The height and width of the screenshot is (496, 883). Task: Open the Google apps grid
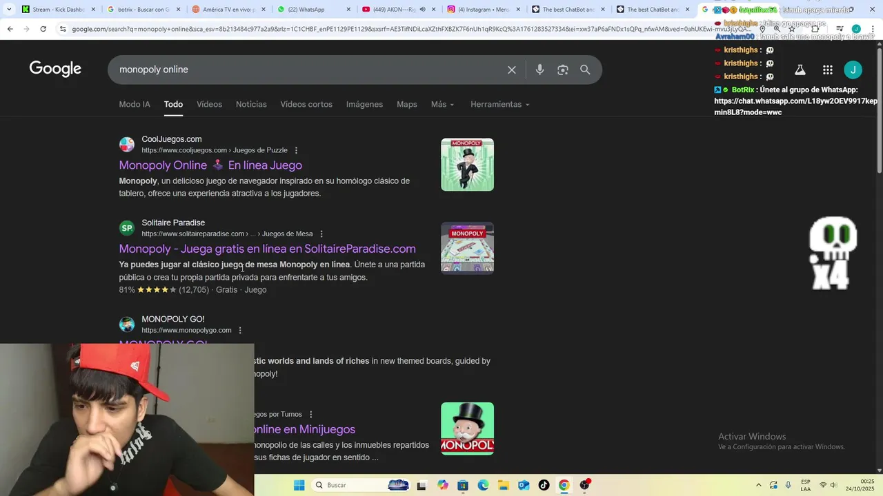(828, 70)
